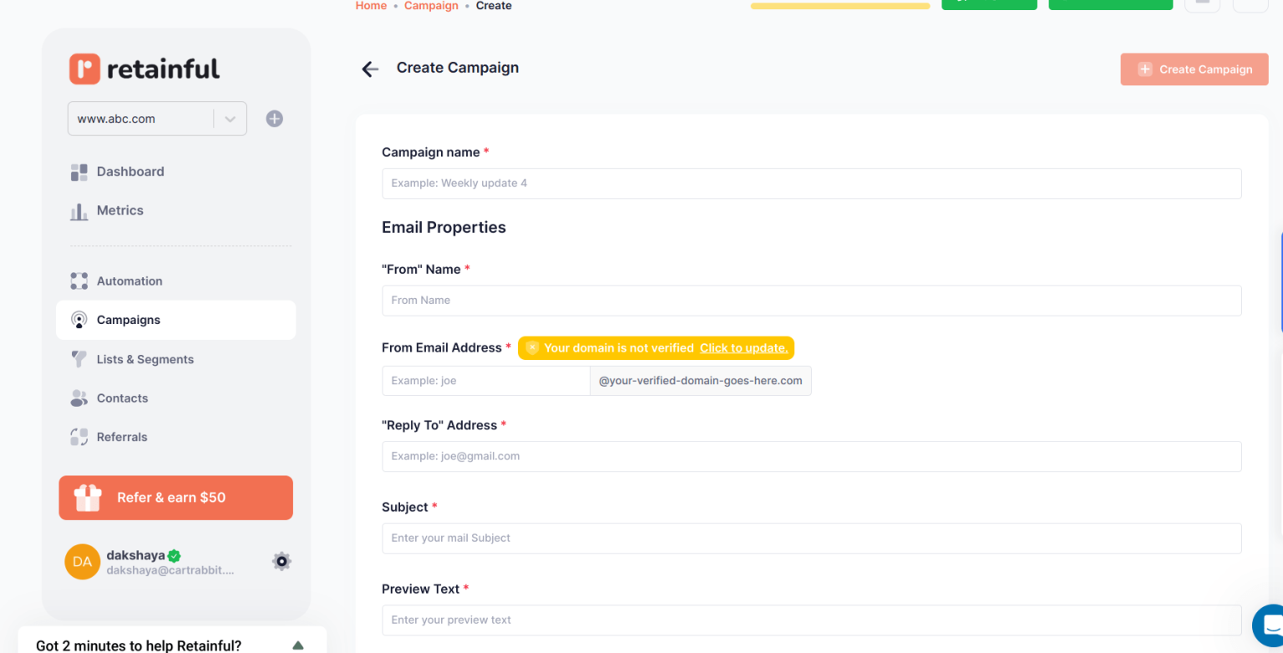This screenshot has height=653, width=1283.
Task: Open Automation via its sidebar icon
Action: pos(79,281)
